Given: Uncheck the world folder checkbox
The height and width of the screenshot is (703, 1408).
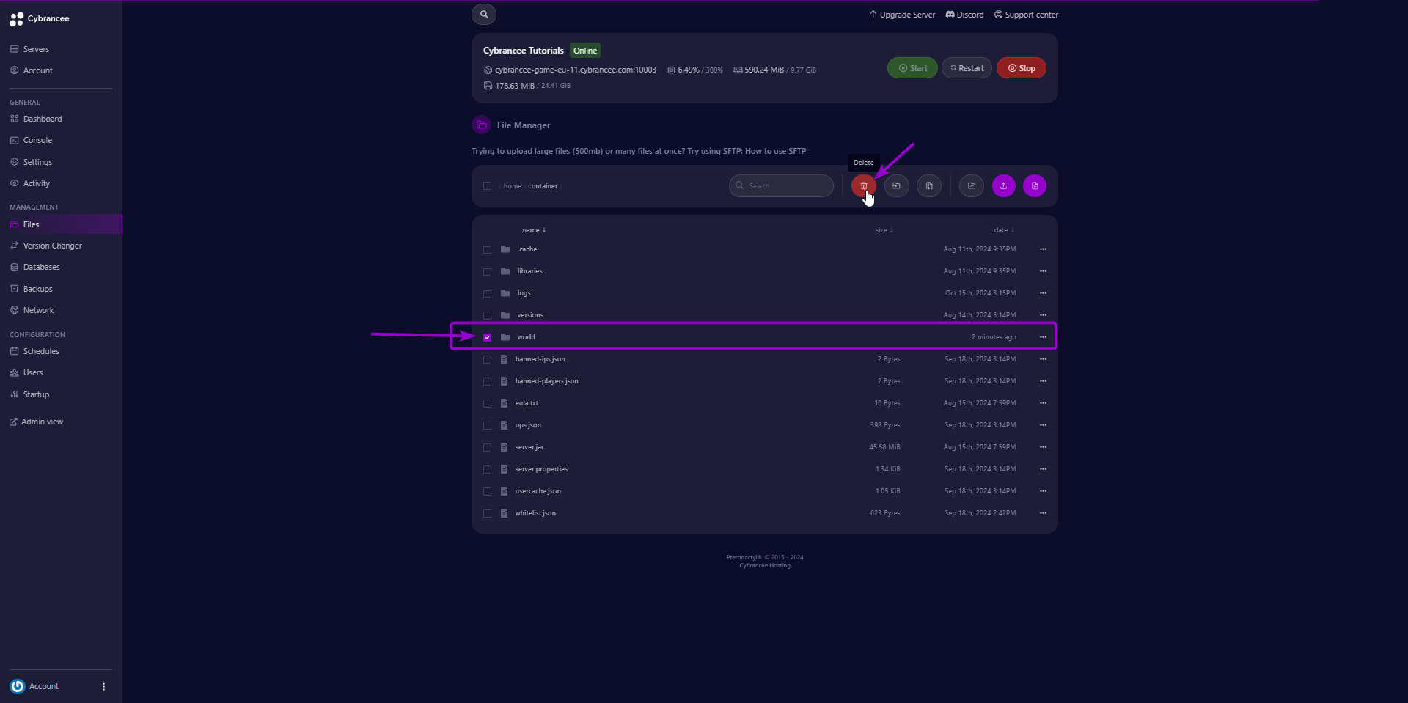Looking at the screenshot, I should 488,337.
